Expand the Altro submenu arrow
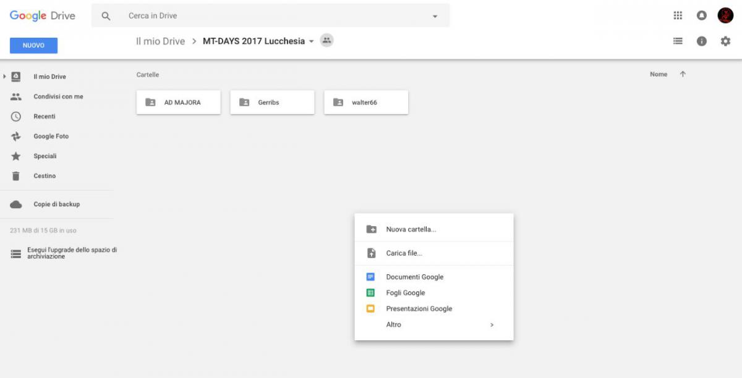 point(492,325)
